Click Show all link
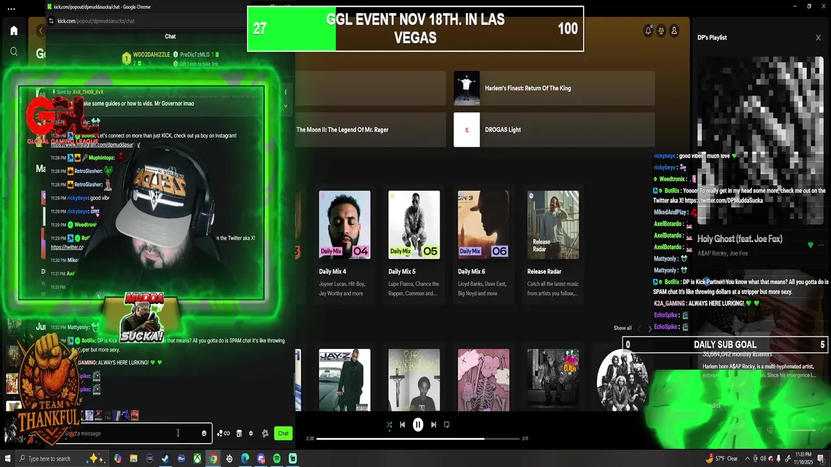The image size is (831, 467). tap(623, 328)
